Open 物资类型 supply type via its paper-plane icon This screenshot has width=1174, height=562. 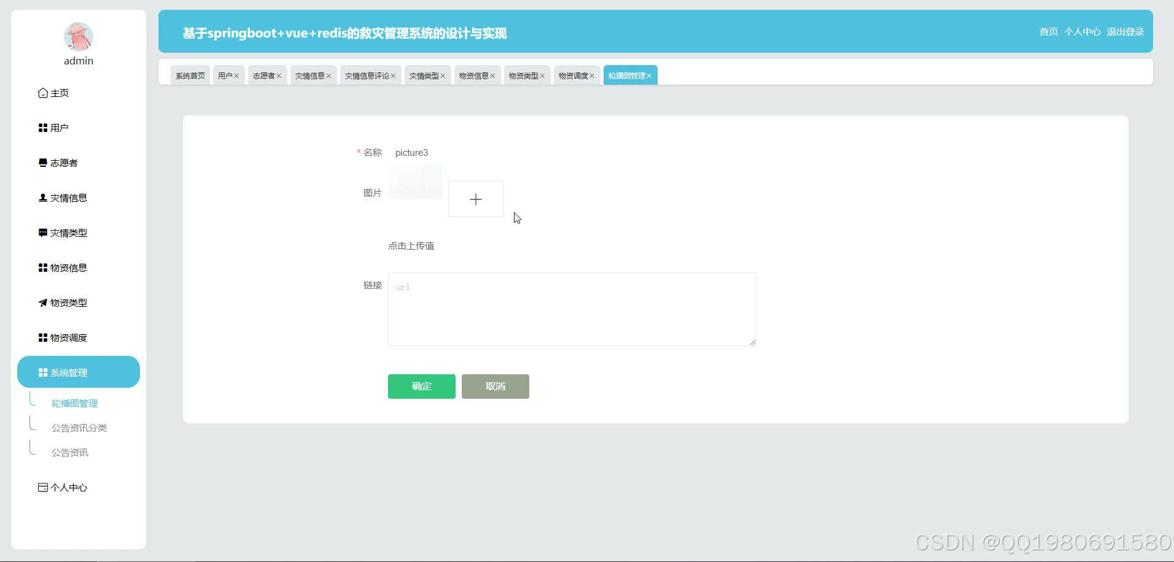coord(42,302)
